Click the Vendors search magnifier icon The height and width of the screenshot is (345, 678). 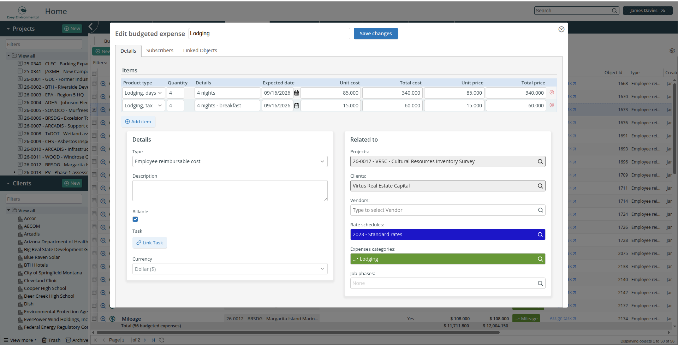pos(540,210)
